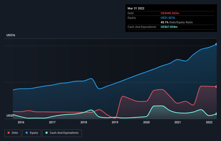Screen dimensions: 221x141
Task: Click the 2017 axis label
Action: pyautogui.click(x=52, y=122)
